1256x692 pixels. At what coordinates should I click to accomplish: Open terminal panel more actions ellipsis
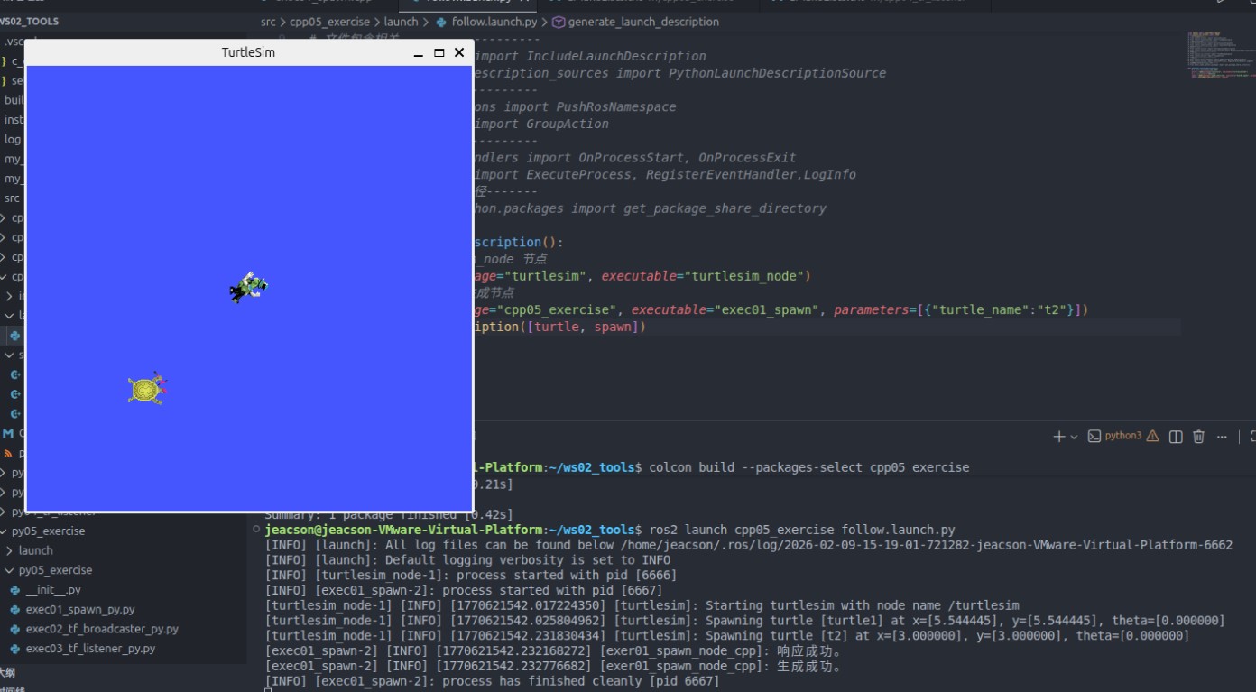[1222, 437]
